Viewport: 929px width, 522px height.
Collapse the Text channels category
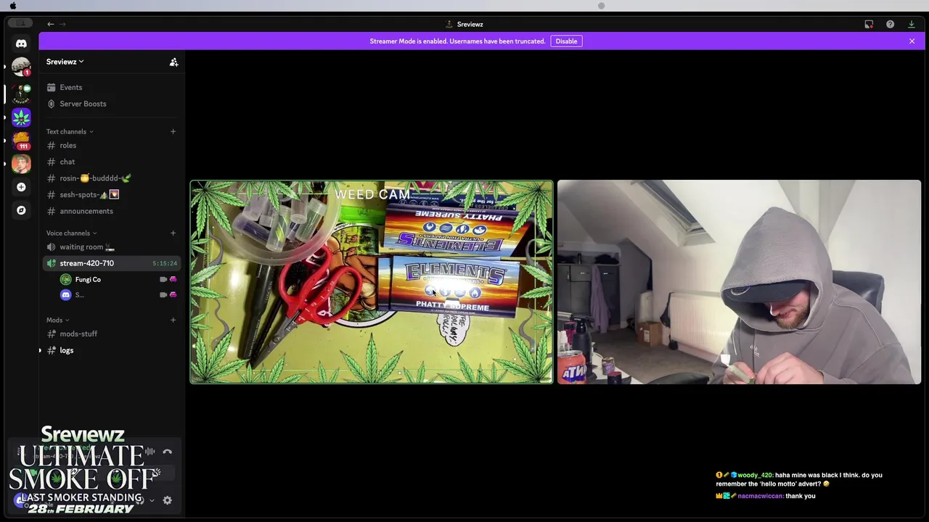[x=70, y=131]
